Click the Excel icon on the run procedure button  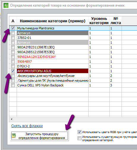[14, 135]
